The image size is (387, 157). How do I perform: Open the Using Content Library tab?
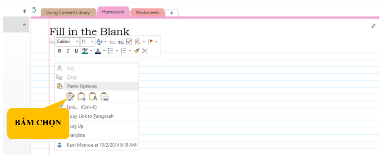[68, 13]
